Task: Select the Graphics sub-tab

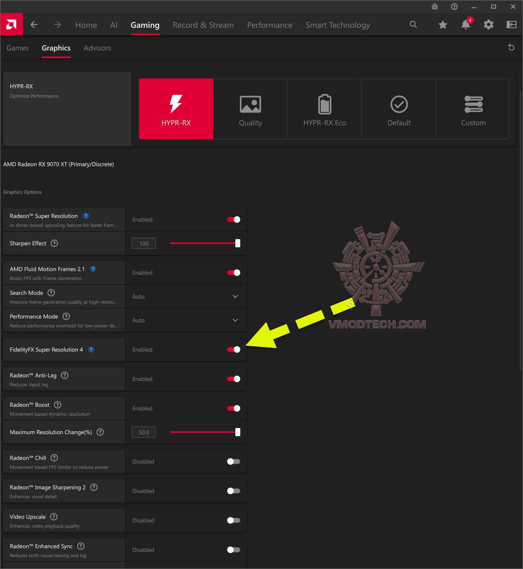Action: [56, 48]
